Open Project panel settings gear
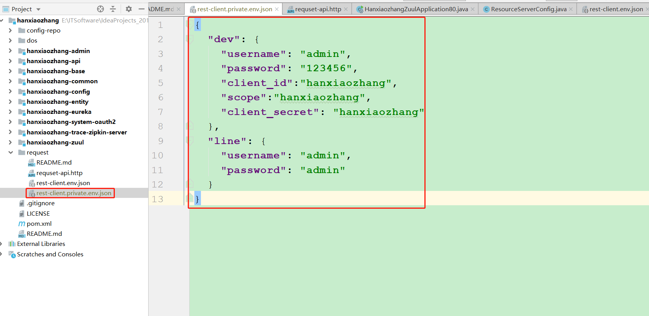 (x=129, y=9)
